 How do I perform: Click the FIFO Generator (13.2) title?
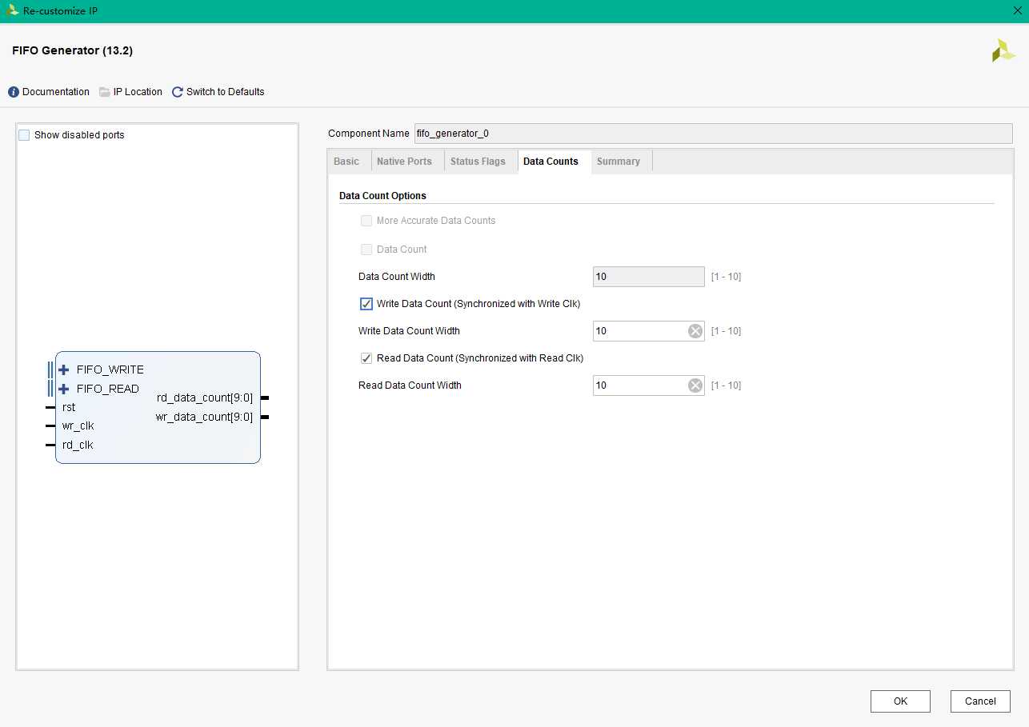click(73, 50)
